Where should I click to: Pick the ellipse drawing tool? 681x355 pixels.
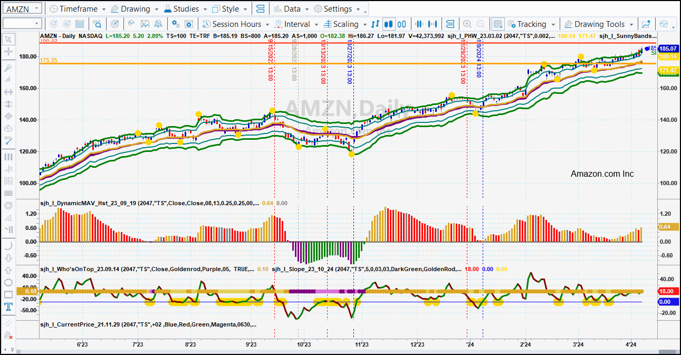[x=8, y=282]
